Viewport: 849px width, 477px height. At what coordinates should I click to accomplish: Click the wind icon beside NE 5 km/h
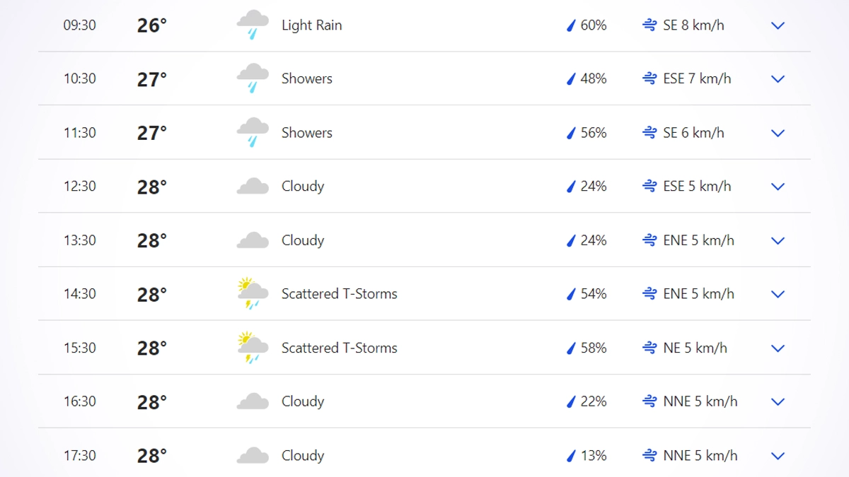click(x=649, y=348)
